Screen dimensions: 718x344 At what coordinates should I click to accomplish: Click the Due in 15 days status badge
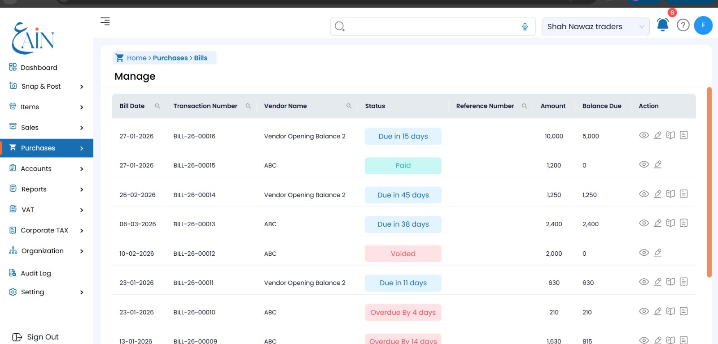point(403,136)
